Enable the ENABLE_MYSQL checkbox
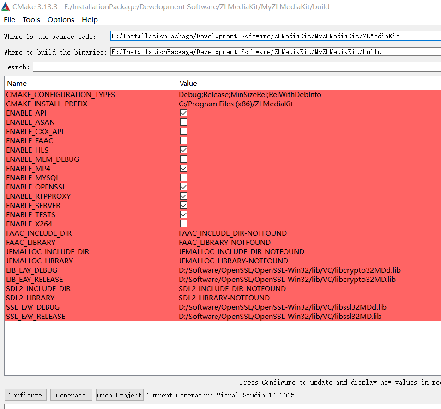The width and height of the screenshot is (441, 409). coord(183,177)
